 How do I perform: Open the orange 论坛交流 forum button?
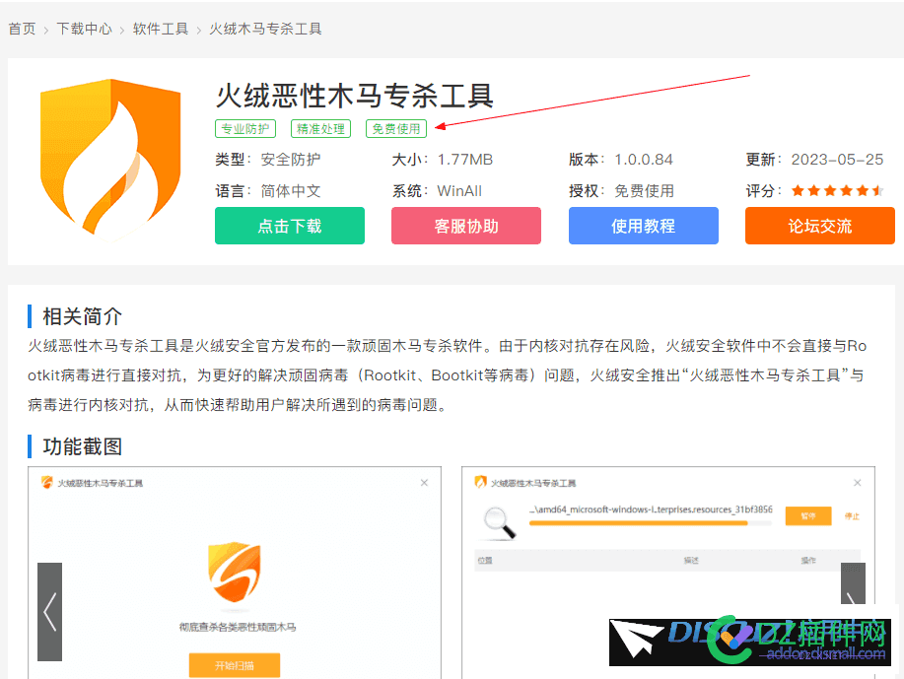click(x=819, y=226)
